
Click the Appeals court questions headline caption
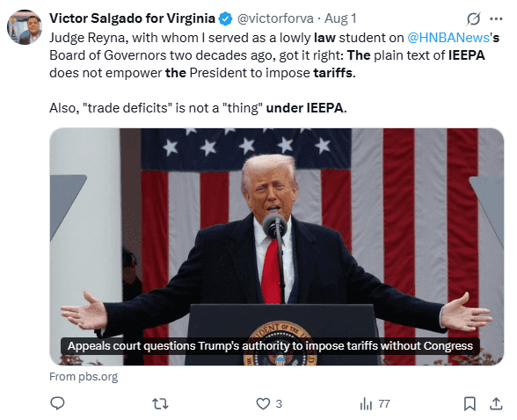(x=270, y=346)
